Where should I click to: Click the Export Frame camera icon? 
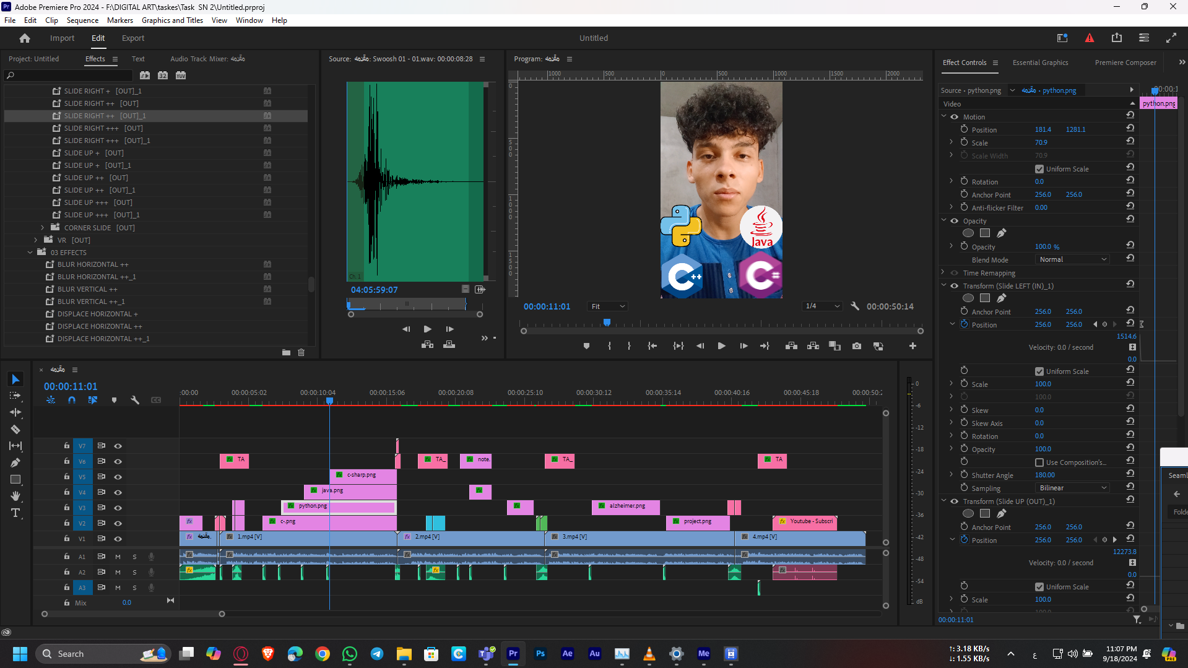[857, 346]
